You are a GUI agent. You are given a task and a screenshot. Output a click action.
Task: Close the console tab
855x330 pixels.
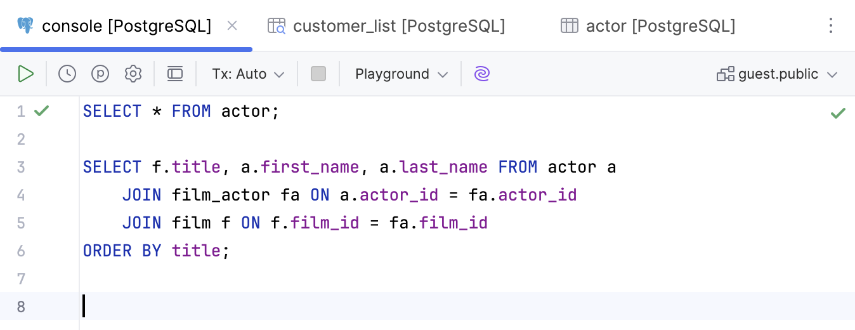pos(232,25)
